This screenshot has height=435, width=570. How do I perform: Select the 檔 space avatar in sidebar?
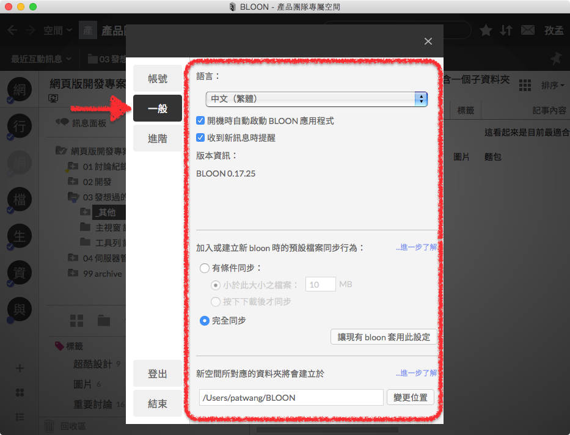tap(20, 199)
